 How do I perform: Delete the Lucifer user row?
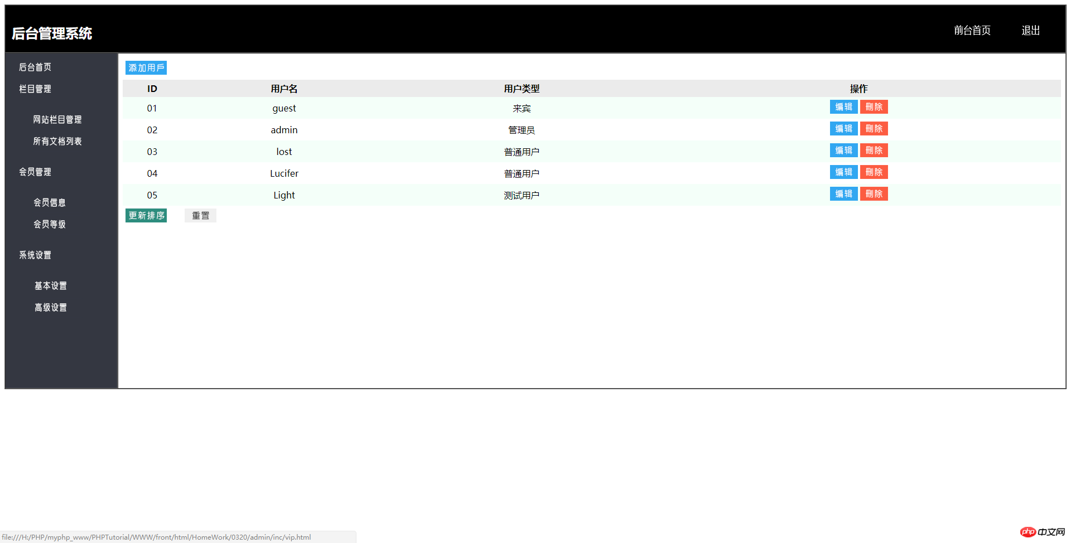pos(874,172)
